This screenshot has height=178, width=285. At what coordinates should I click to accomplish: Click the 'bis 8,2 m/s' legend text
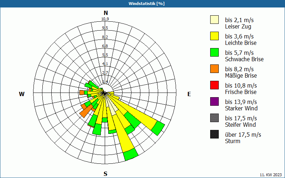(x=239, y=69)
